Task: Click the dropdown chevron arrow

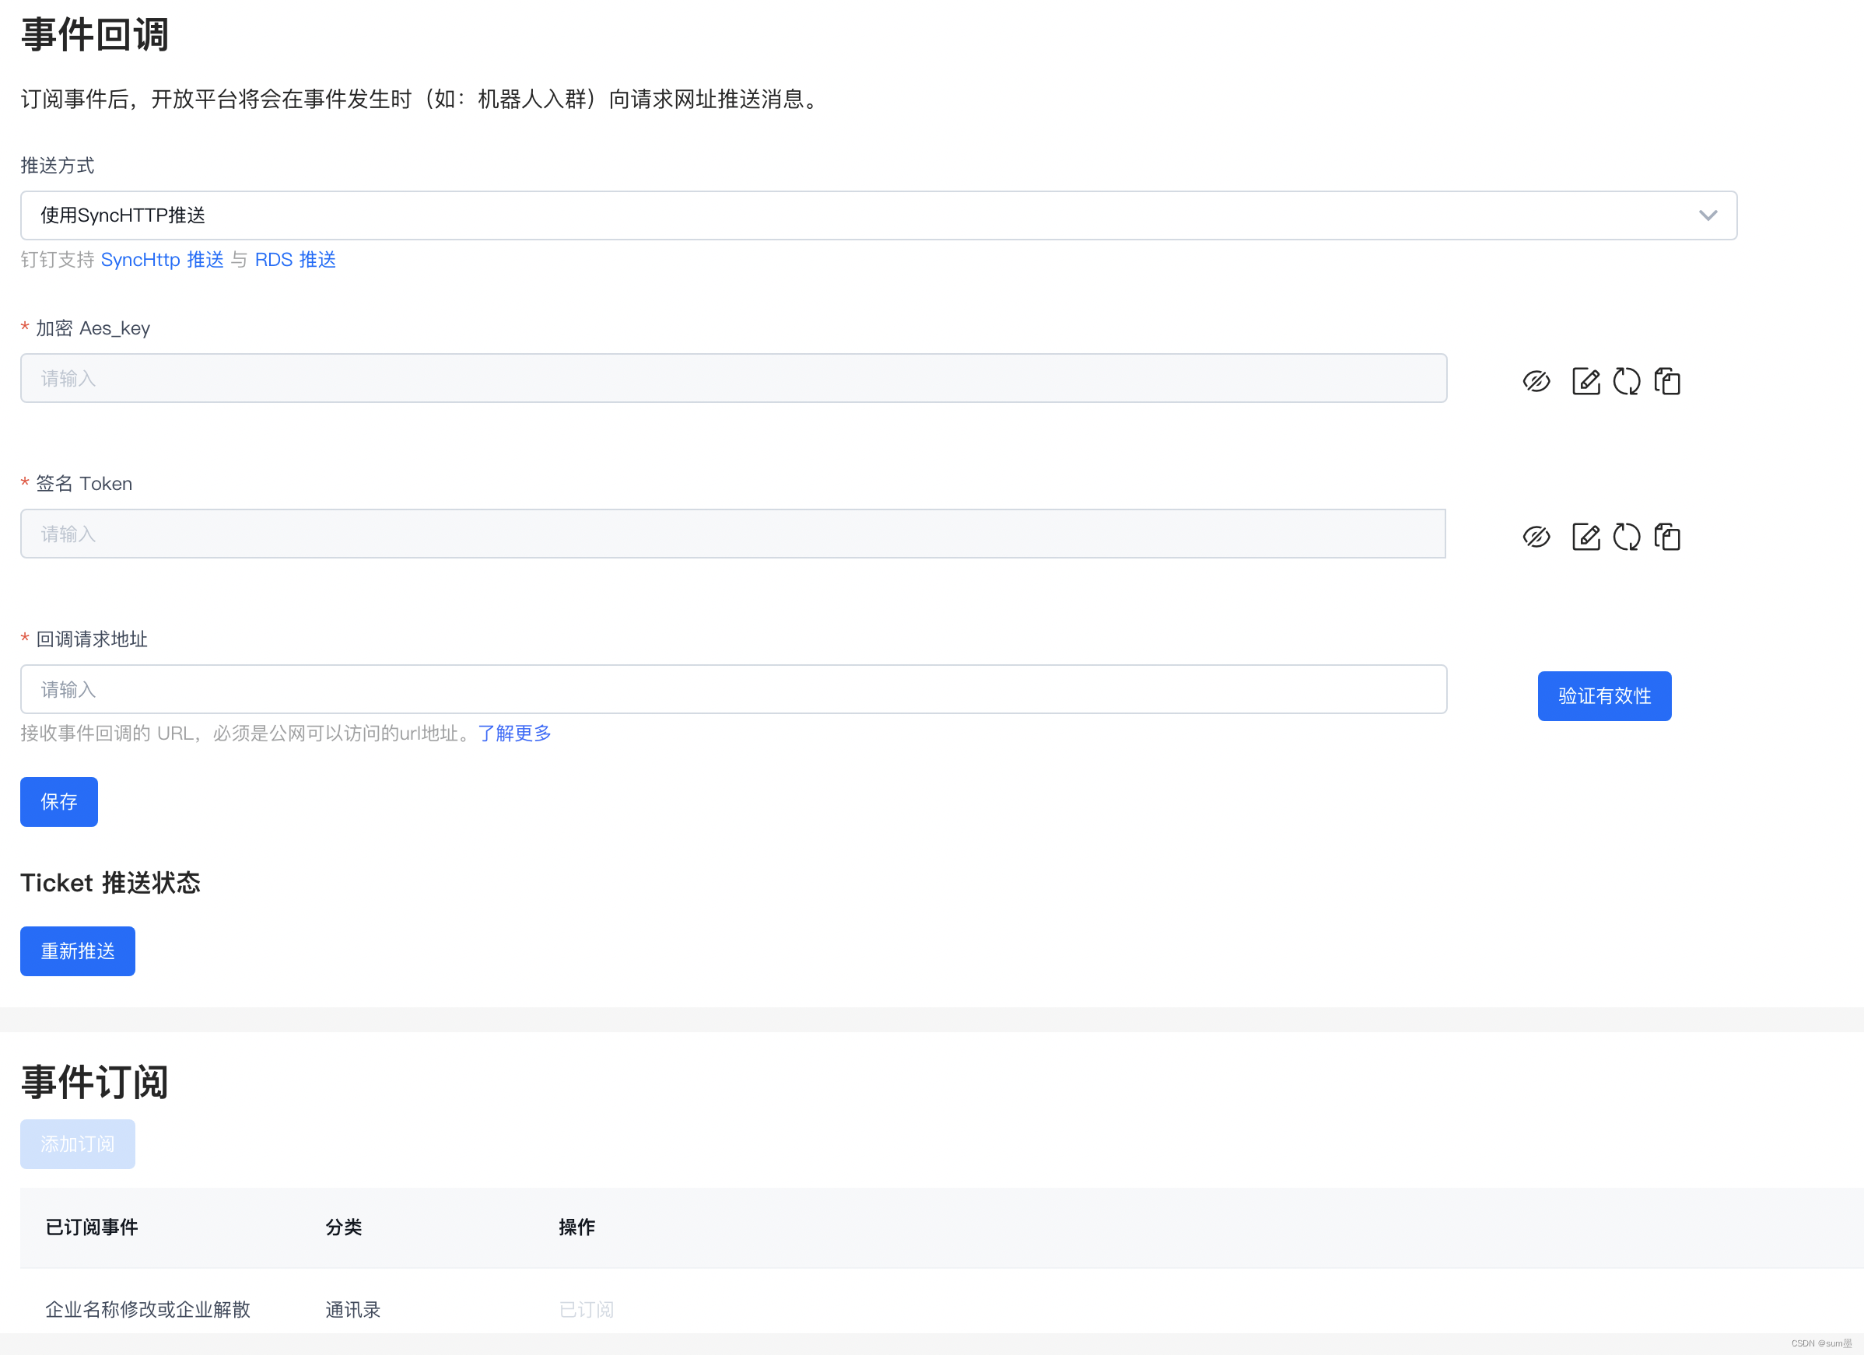Action: [1708, 215]
